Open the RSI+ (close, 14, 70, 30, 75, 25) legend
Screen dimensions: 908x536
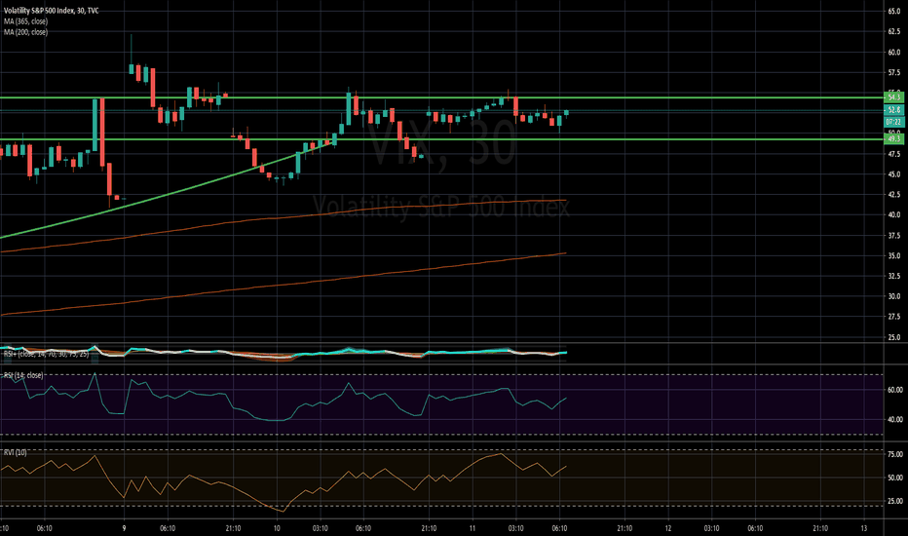[47, 354]
